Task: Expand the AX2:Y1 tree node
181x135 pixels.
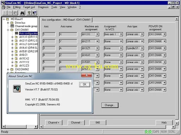Action: (x=12, y=41)
